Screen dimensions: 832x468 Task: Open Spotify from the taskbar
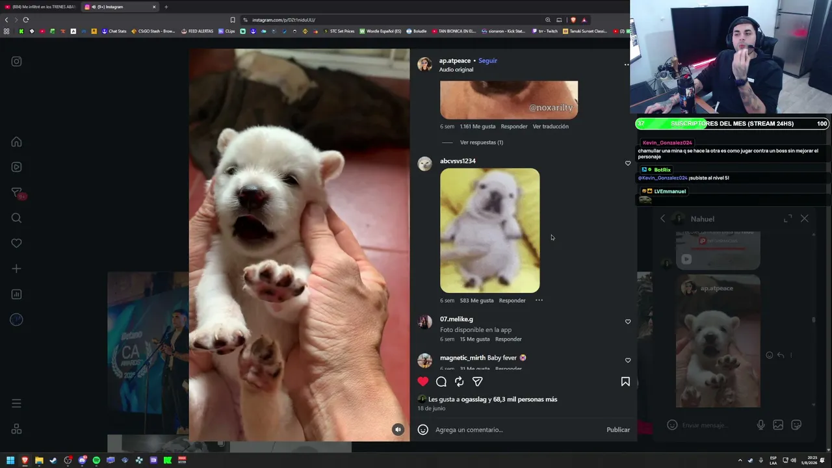click(x=96, y=460)
